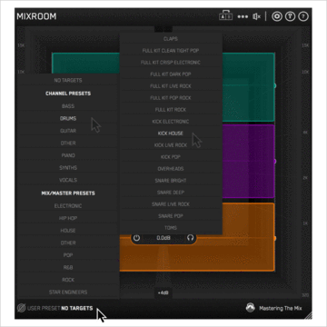Open STAR ENGINEERS mix/master presets
Image resolution: width=327 pixels, height=327 pixels.
(x=68, y=292)
